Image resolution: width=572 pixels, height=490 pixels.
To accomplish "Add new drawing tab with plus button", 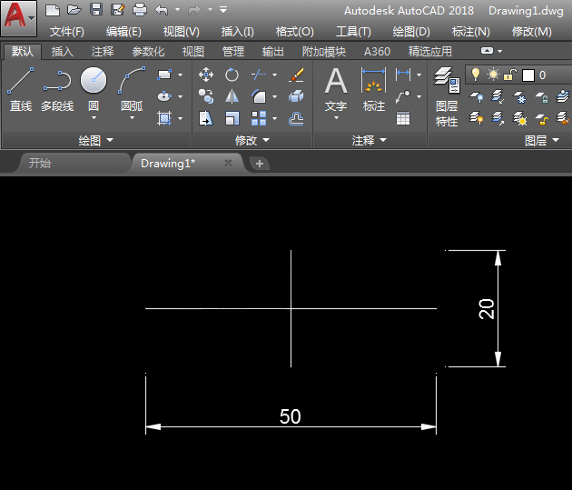I will [260, 164].
